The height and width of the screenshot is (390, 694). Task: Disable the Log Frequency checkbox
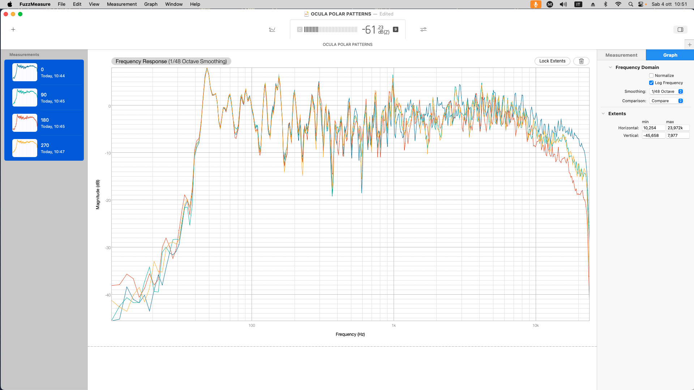tap(651, 83)
